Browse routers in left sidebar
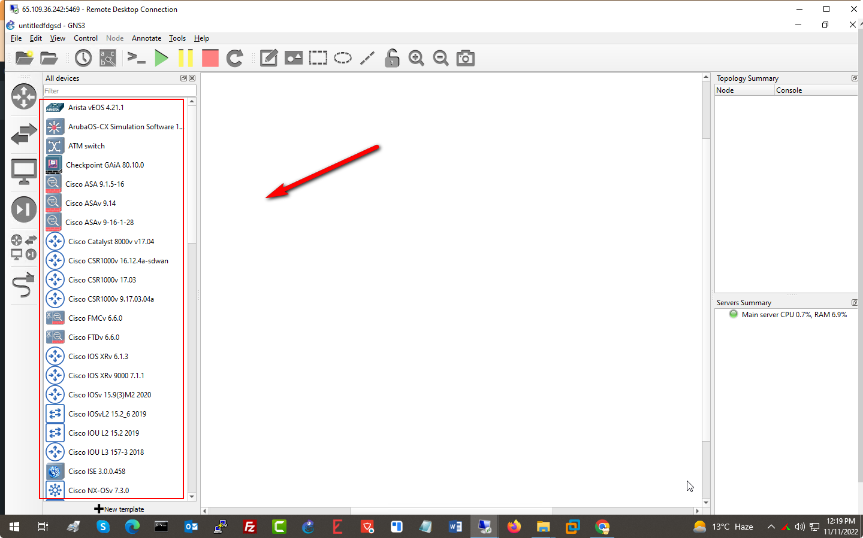 pos(24,96)
